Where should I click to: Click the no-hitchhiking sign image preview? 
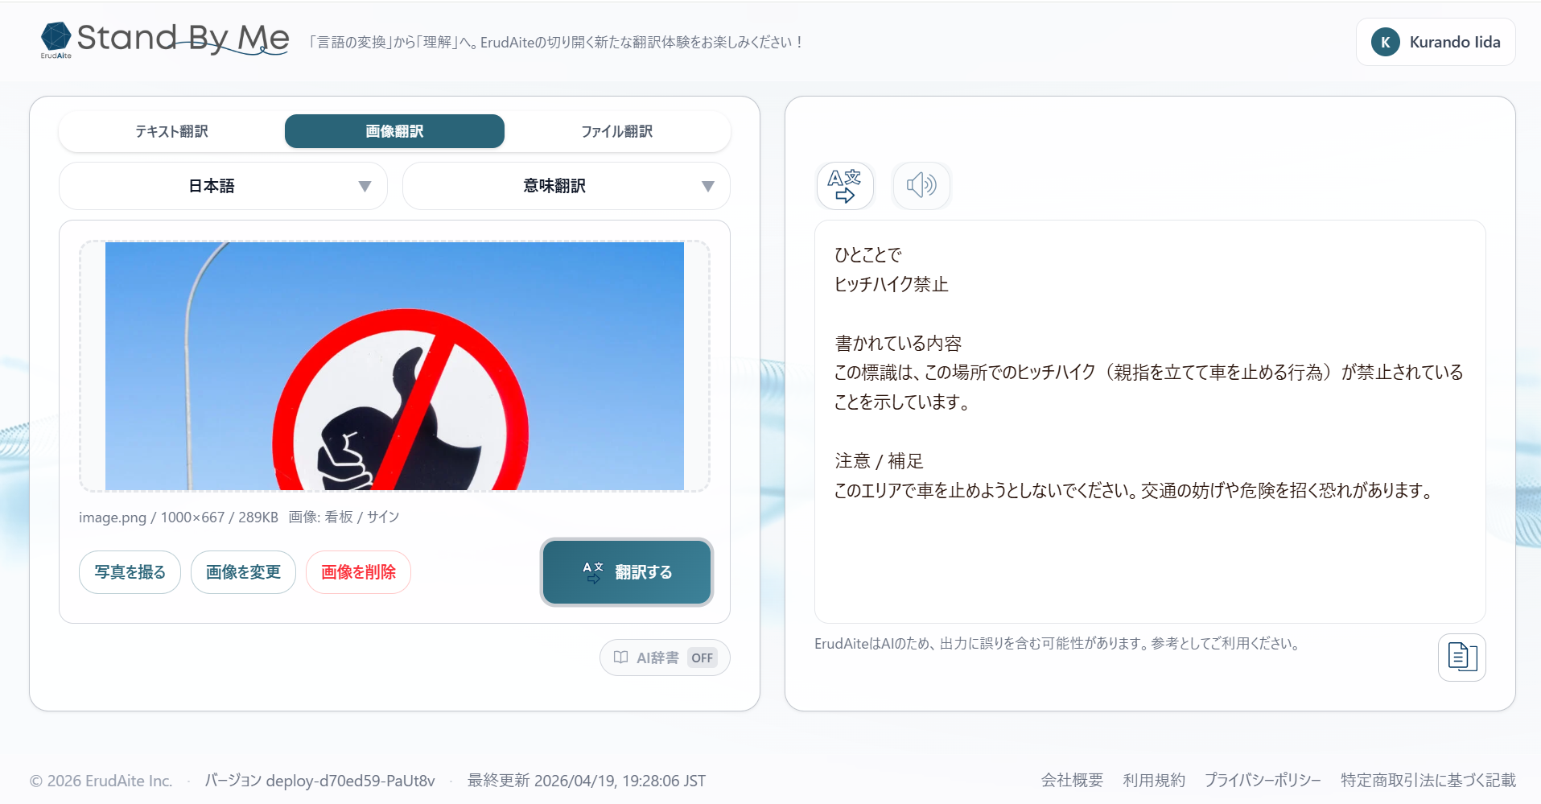pos(393,366)
